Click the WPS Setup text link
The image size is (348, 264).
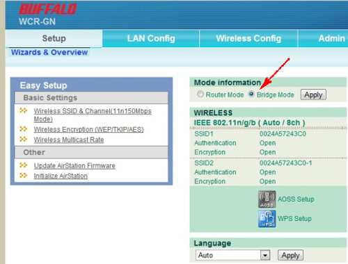coord(294,219)
